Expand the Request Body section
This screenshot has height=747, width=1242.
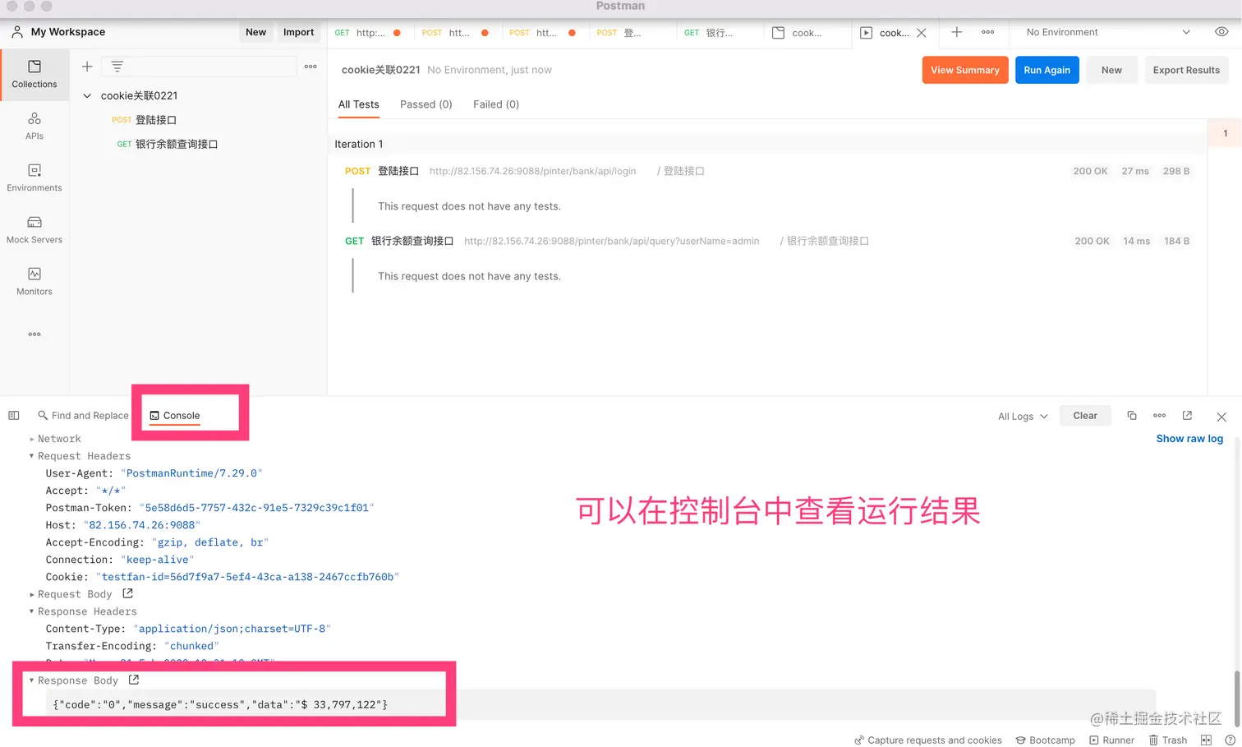(x=32, y=594)
